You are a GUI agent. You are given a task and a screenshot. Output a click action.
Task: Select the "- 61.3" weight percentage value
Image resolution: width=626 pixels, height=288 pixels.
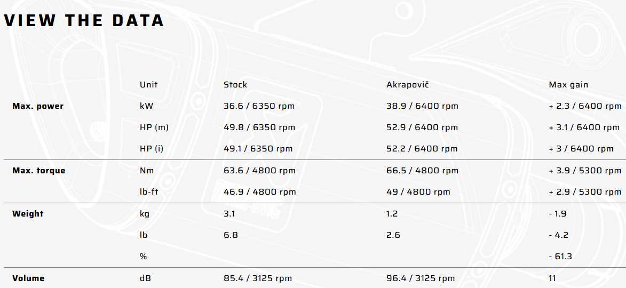tap(560, 257)
